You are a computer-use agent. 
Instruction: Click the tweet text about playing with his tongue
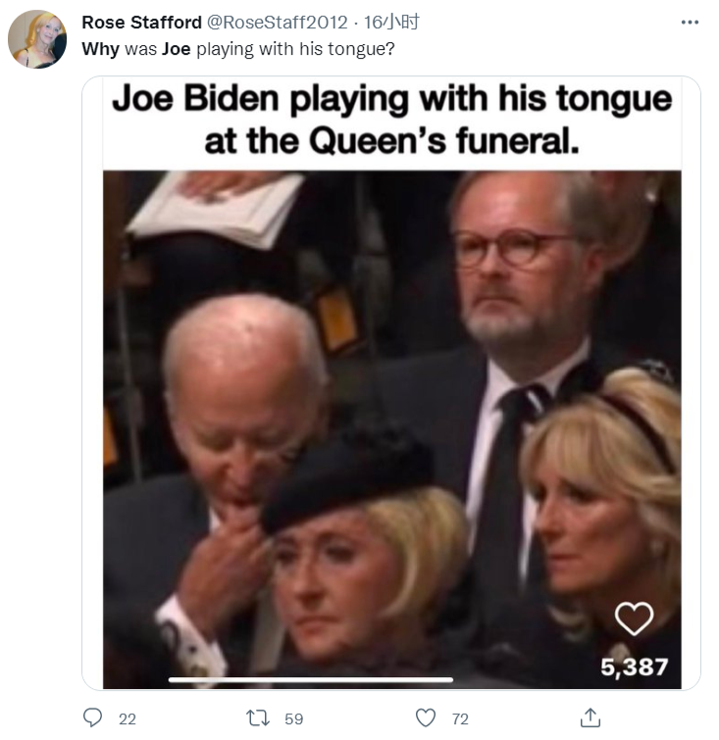pyautogui.click(x=245, y=48)
